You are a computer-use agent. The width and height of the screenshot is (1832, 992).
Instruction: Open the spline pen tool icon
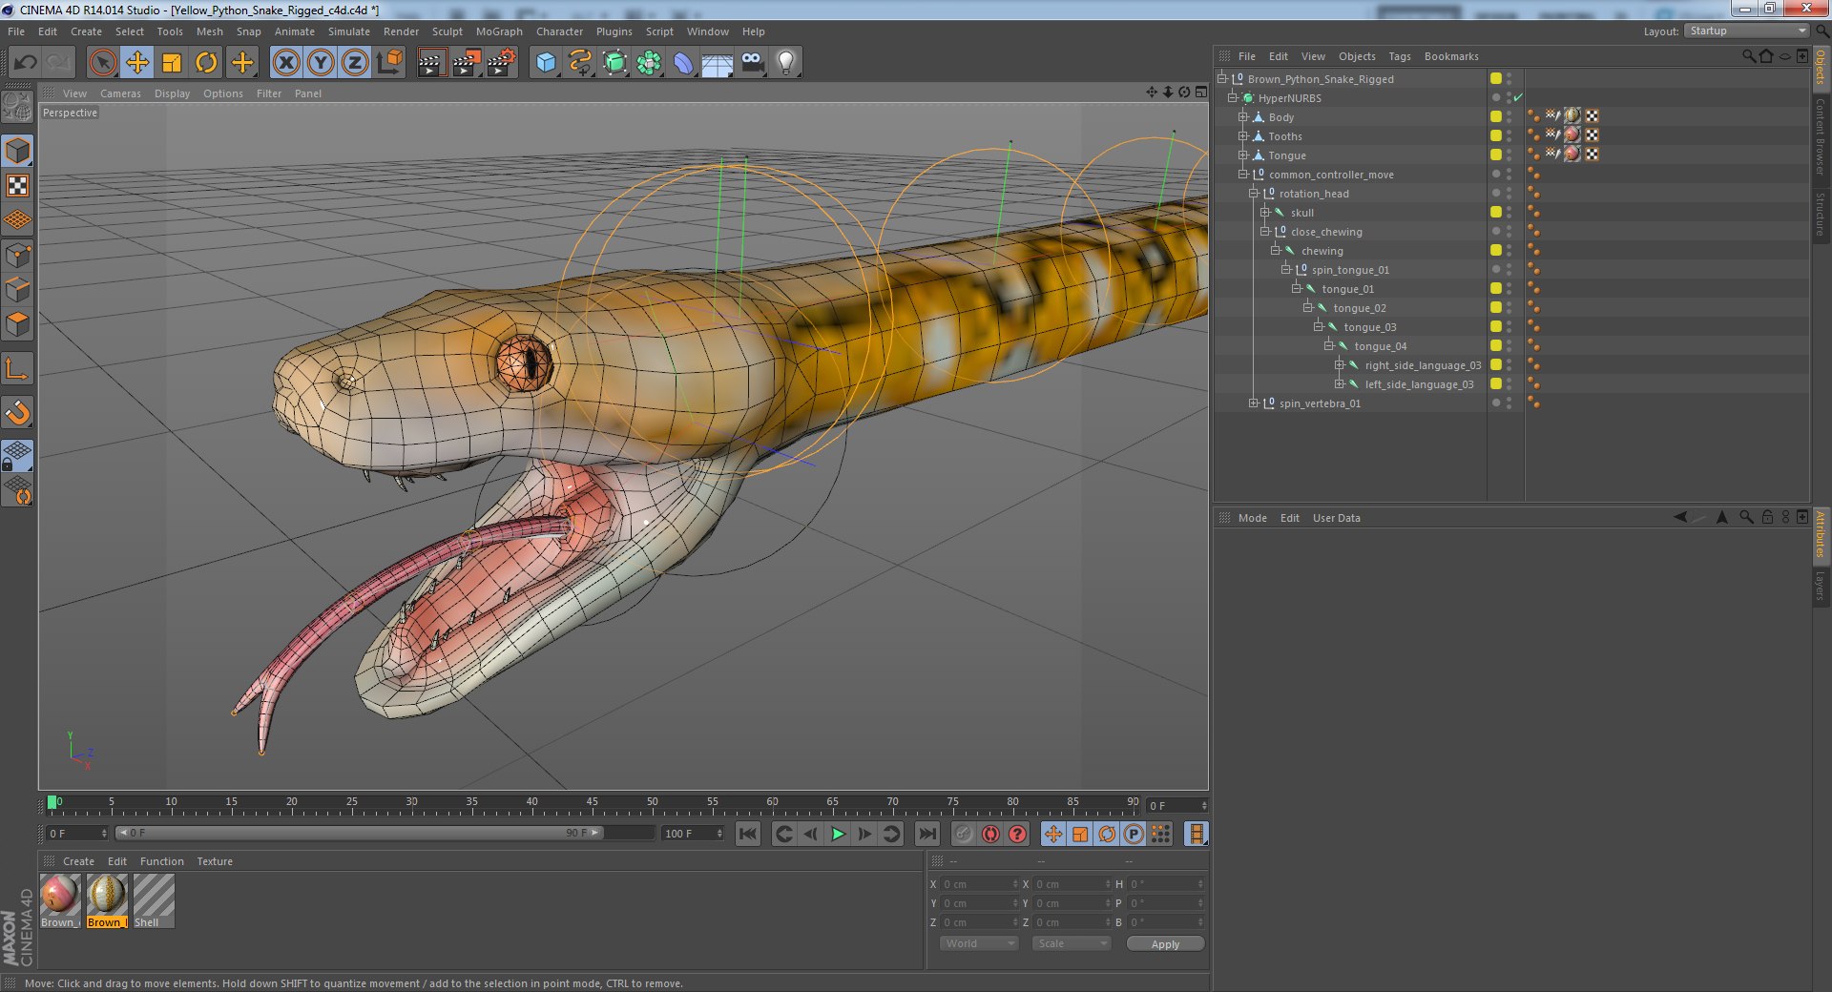click(580, 63)
